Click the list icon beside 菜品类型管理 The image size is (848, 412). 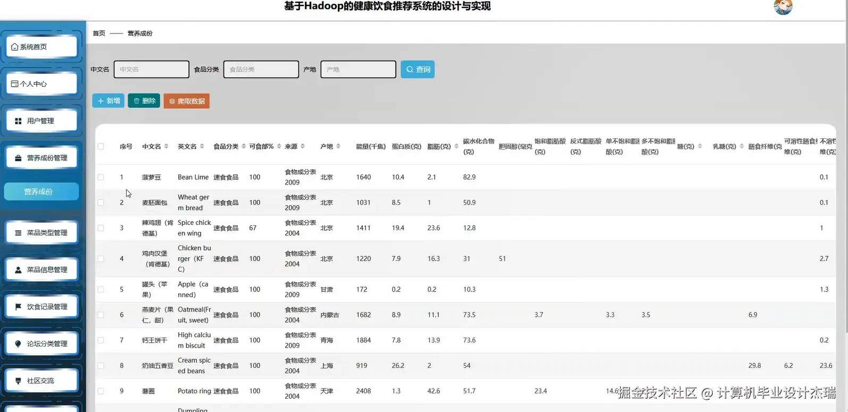(18, 233)
